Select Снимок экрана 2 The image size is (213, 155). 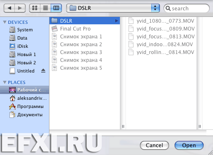(x=84, y=44)
